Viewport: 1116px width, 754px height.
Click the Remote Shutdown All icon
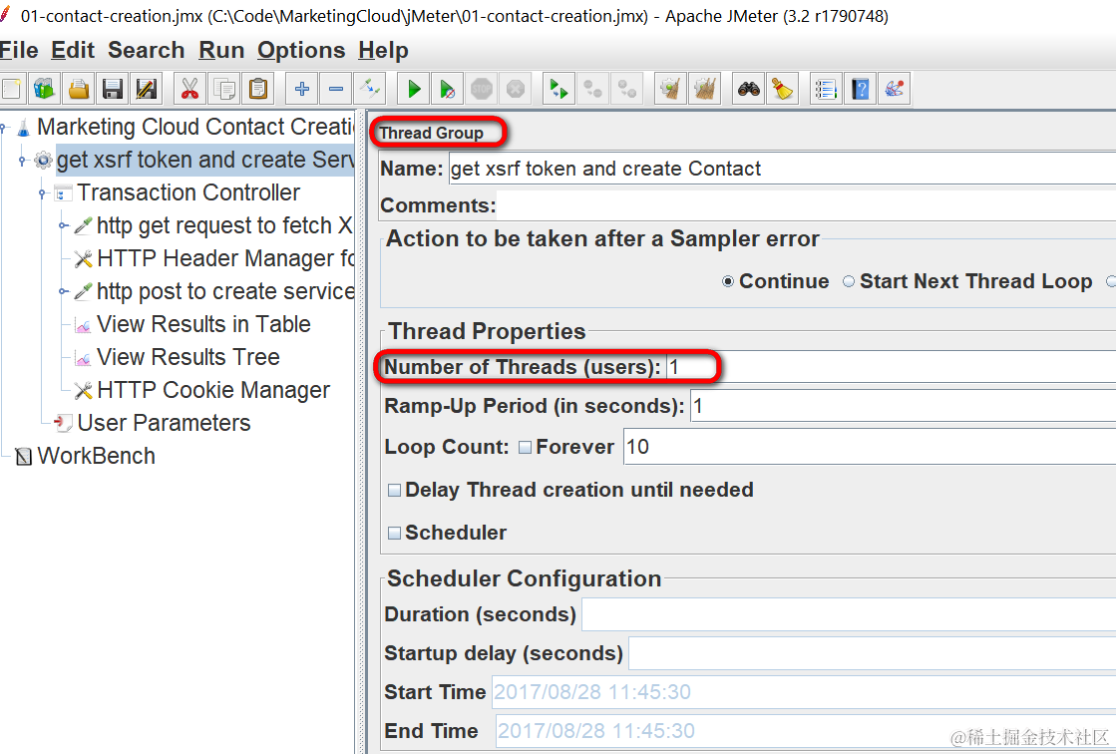(627, 89)
